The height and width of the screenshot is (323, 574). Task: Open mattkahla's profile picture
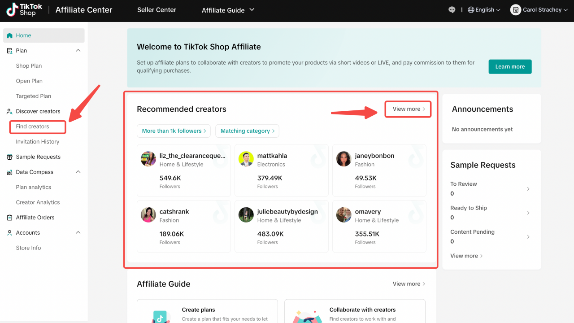pyautogui.click(x=246, y=159)
